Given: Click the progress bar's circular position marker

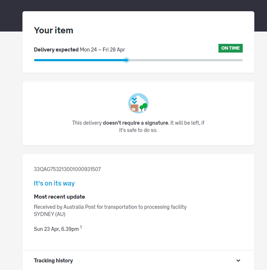Looking at the screenshot, I should pyautogui.click(x=126, y=60).
